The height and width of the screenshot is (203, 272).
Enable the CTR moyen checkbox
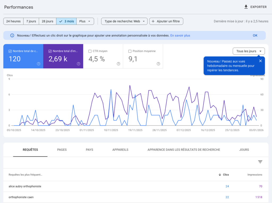coord(90,51)
